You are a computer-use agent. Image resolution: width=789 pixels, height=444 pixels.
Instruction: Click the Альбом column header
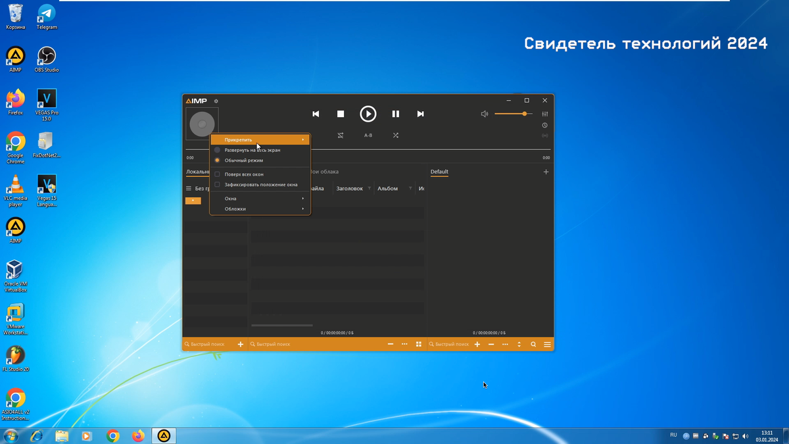tap(388, 189)
